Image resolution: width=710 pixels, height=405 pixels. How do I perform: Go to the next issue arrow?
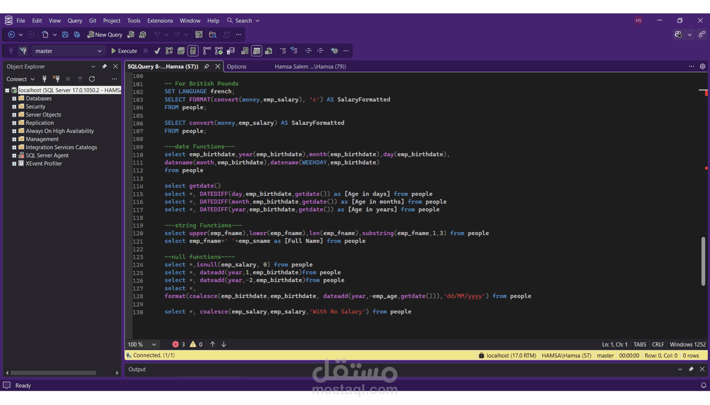(x=224, y=344)
